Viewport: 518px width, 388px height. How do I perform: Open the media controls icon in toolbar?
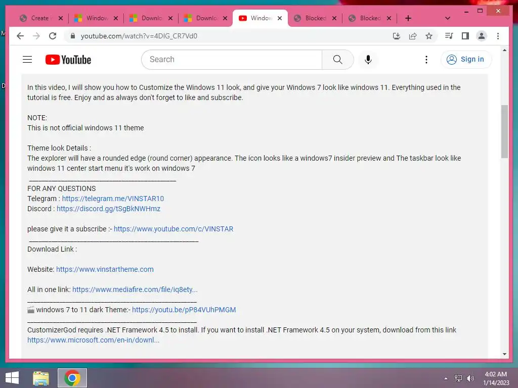[449, 36]
